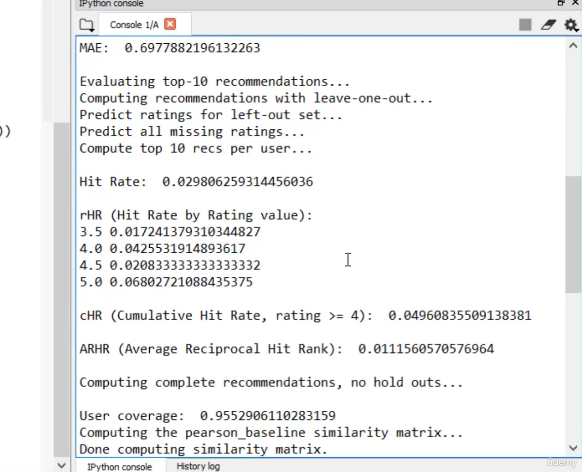Click the User coverage output line

pos(207,416)
